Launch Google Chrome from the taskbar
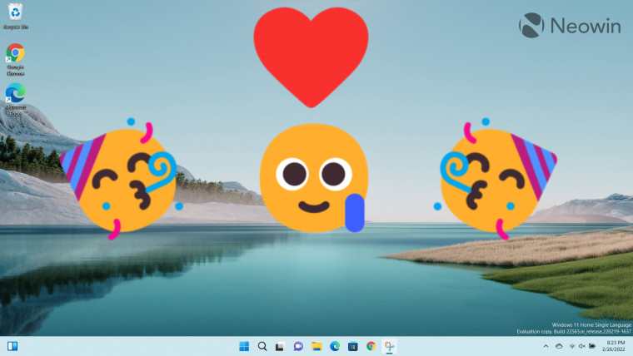 coord(371,346)
